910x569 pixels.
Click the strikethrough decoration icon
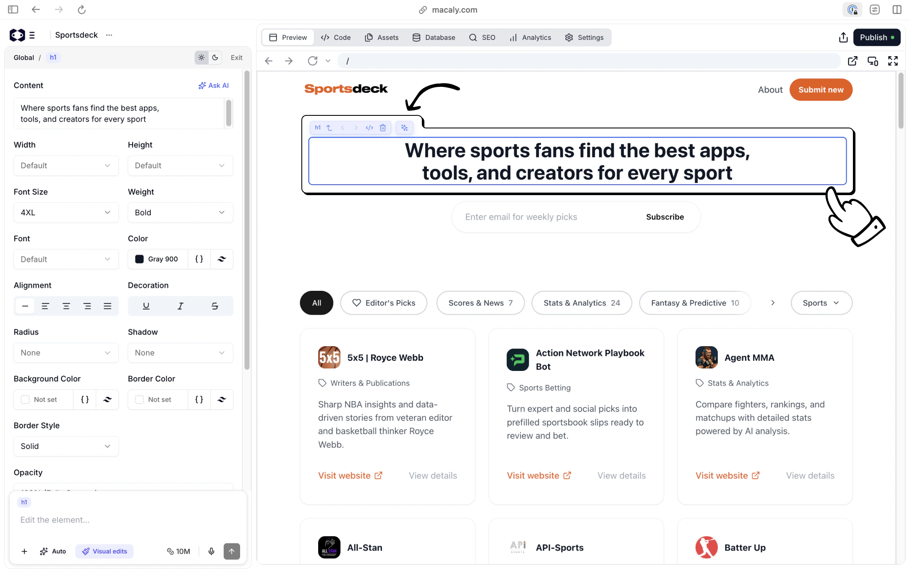click(x=214, y=306)
